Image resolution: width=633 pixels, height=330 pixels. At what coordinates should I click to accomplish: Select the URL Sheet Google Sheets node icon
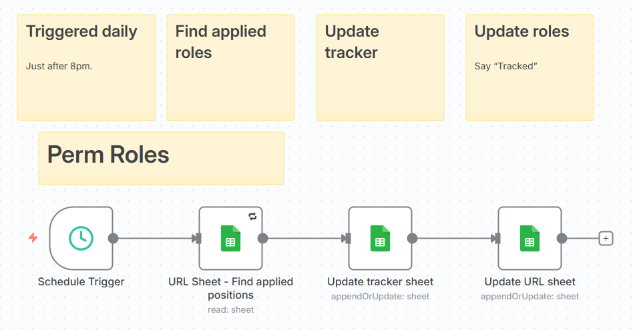tap(231, 238)
